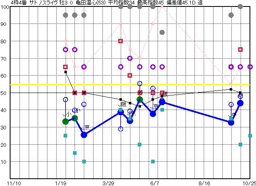Image resolution: width=256 pixels, height=186 pixels.
Task: Click the gray circle at value 85
Action: (162, 32)
